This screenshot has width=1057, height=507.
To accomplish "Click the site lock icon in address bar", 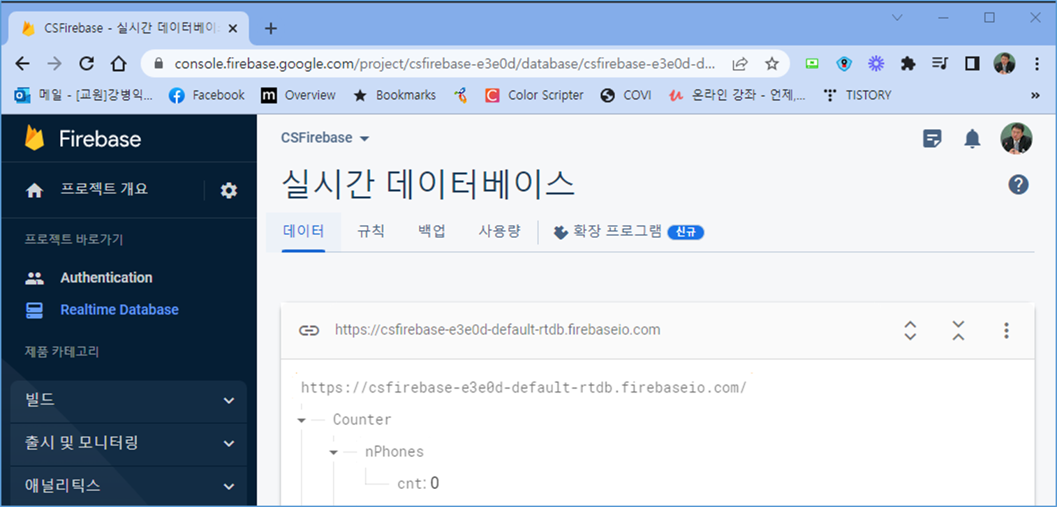I will [158, 64].
